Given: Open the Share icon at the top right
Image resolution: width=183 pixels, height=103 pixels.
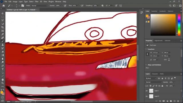Looking at the screenshot, I should 180,6.
